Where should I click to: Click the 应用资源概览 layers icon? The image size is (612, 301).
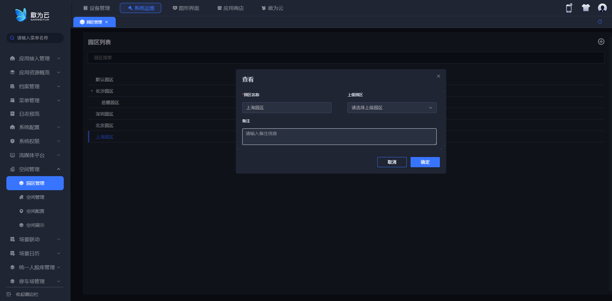(x=12, y=72)
